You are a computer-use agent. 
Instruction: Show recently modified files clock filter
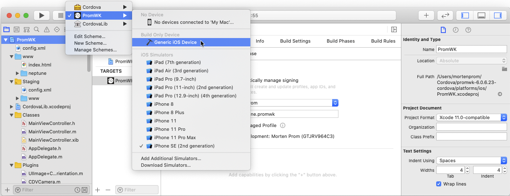coord(77,190)
